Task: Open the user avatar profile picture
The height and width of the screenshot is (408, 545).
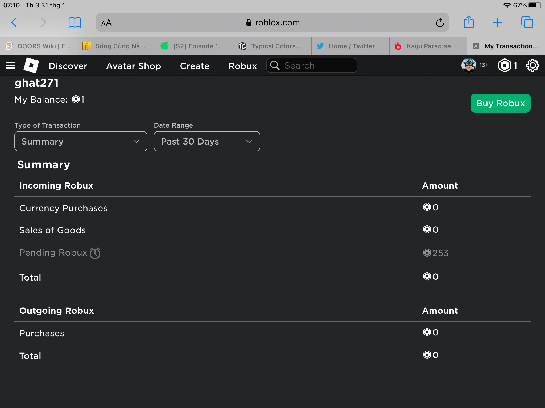Action: pos(469,65)
